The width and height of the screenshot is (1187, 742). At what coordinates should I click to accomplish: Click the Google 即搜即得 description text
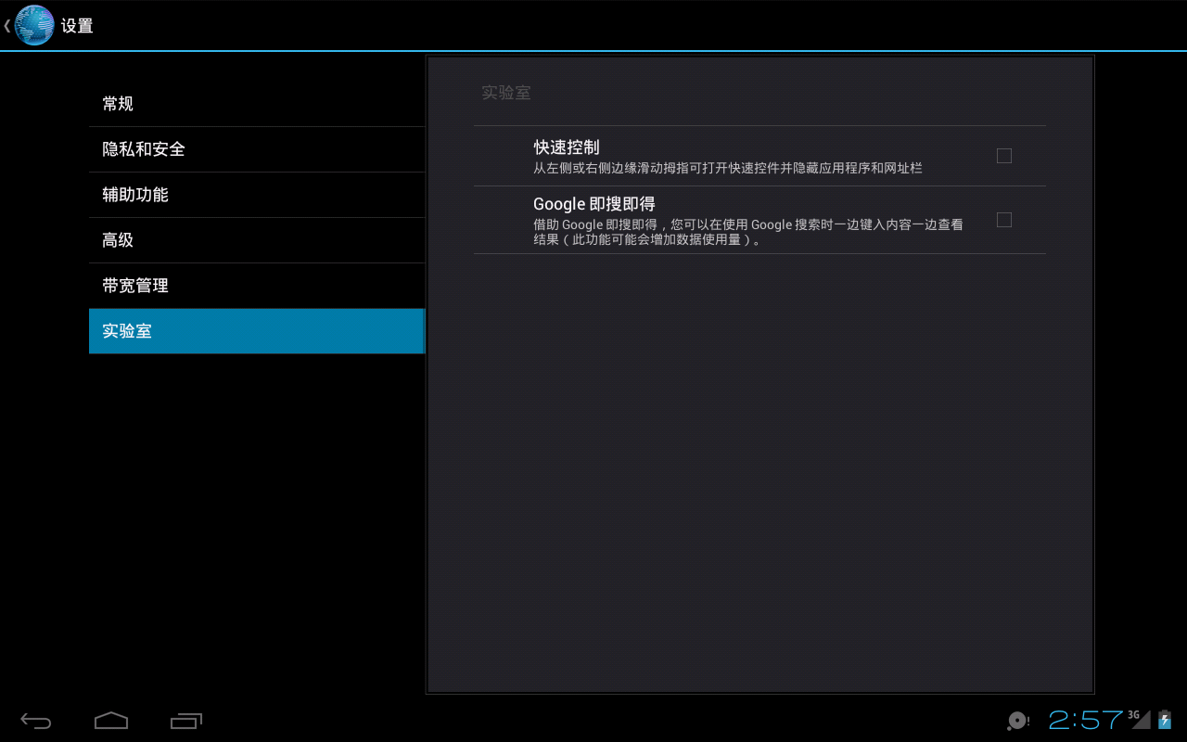coord(748,232)
